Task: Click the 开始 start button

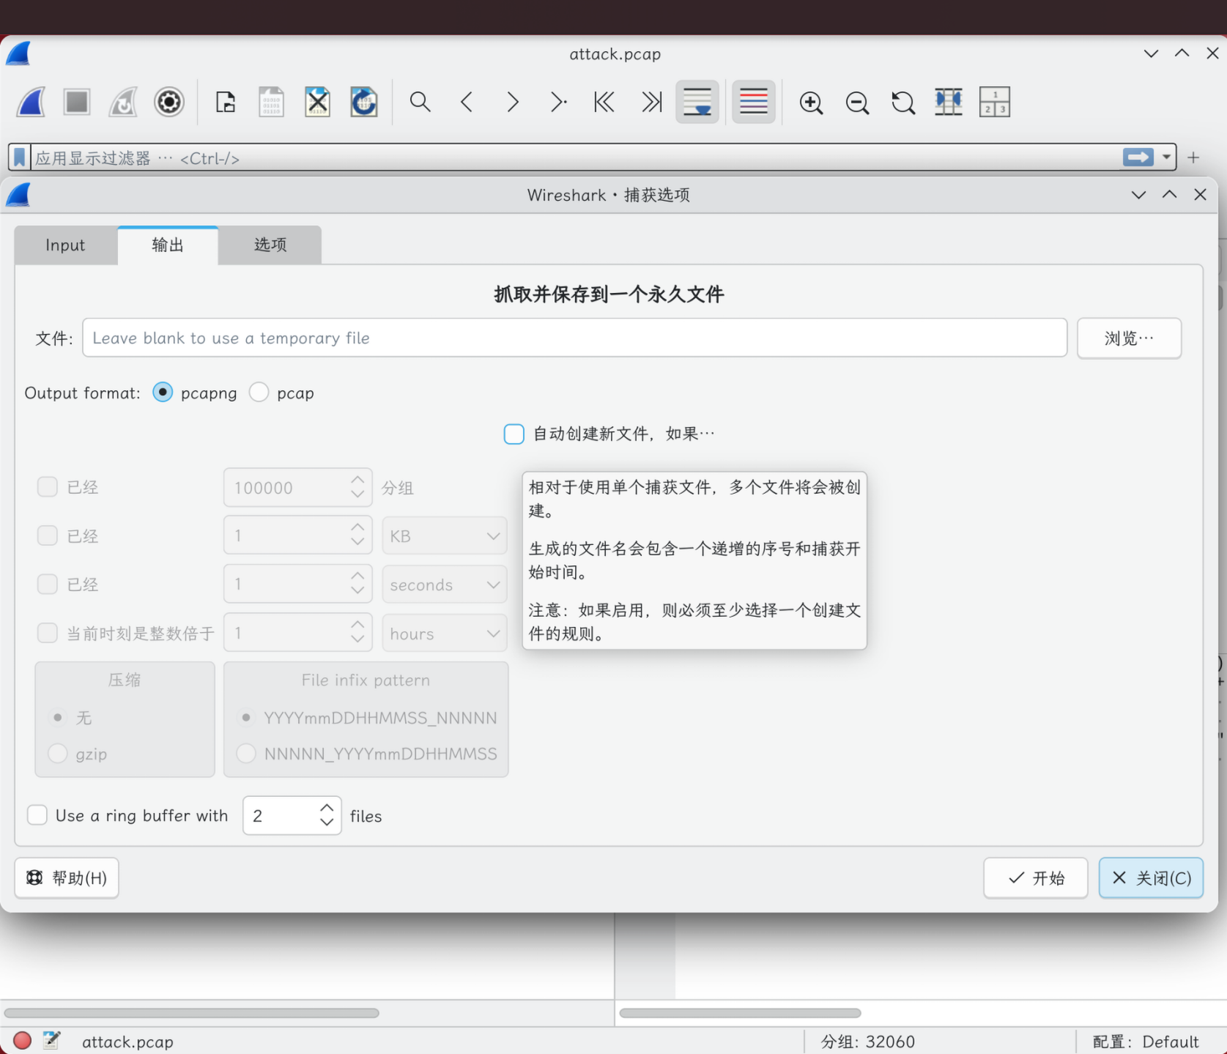Action: point(1036,877)
